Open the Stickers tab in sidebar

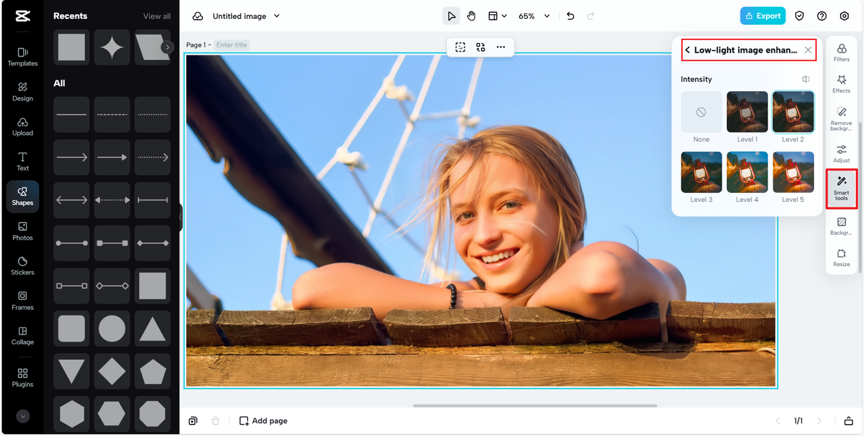(x=22, y=265)
